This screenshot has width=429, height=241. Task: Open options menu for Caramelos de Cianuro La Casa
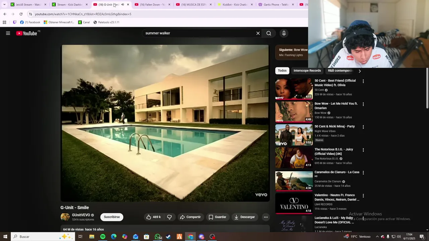363,173
